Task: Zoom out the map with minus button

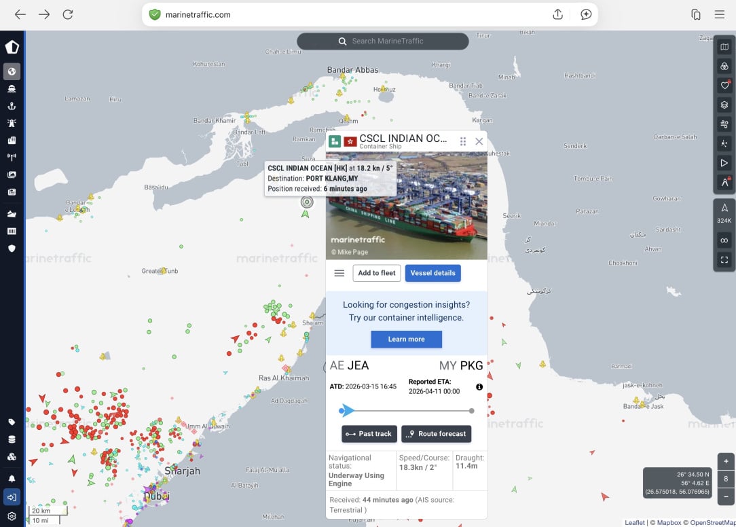Action: click(x=726, y=496)
